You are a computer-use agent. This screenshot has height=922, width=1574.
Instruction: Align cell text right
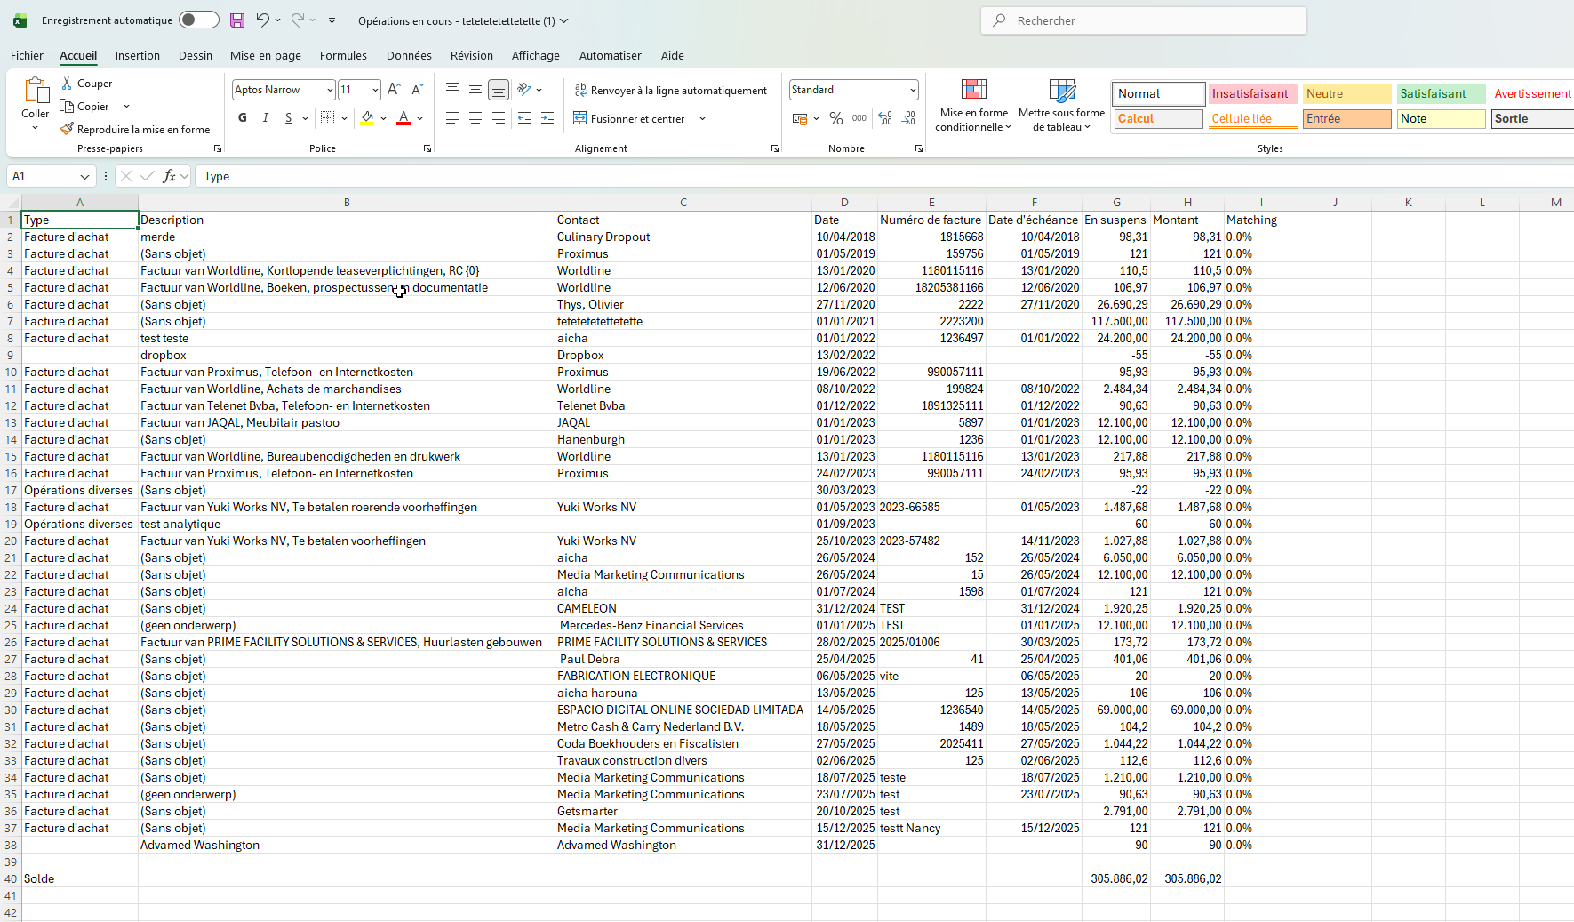click(499, 118)
